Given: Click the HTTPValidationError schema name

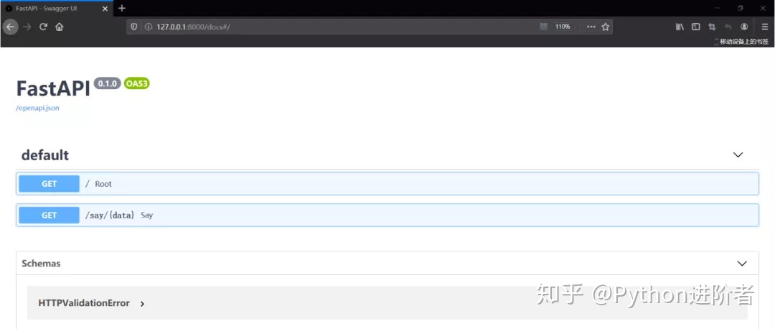Looking at the screenshot, I should [x=84, y=302].
